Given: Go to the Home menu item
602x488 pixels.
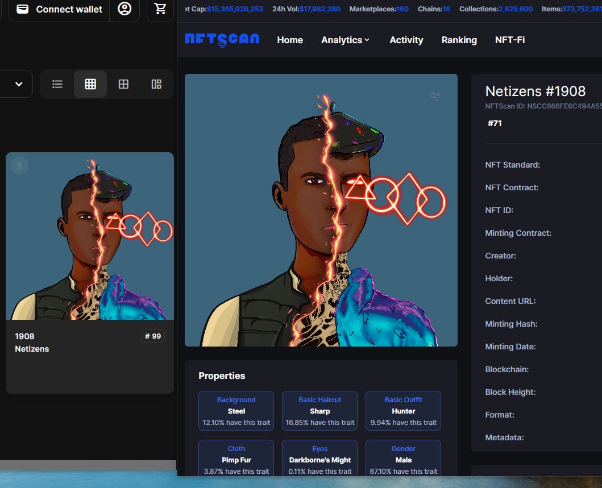Looking at the screenshot, I should pyautogui.click(x=290, y=40).
